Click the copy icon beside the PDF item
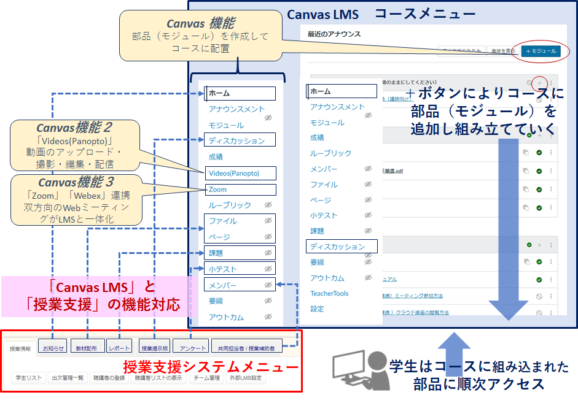This screenshot has height=403, width=578. point(526,171)
